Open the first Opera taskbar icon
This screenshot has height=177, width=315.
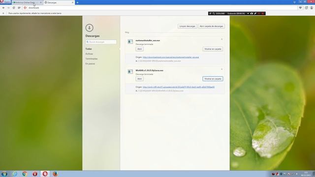[x=35, y=174]
